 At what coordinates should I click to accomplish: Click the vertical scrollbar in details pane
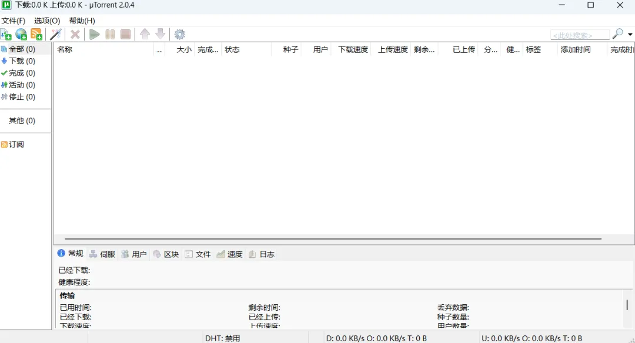(627, 304)
